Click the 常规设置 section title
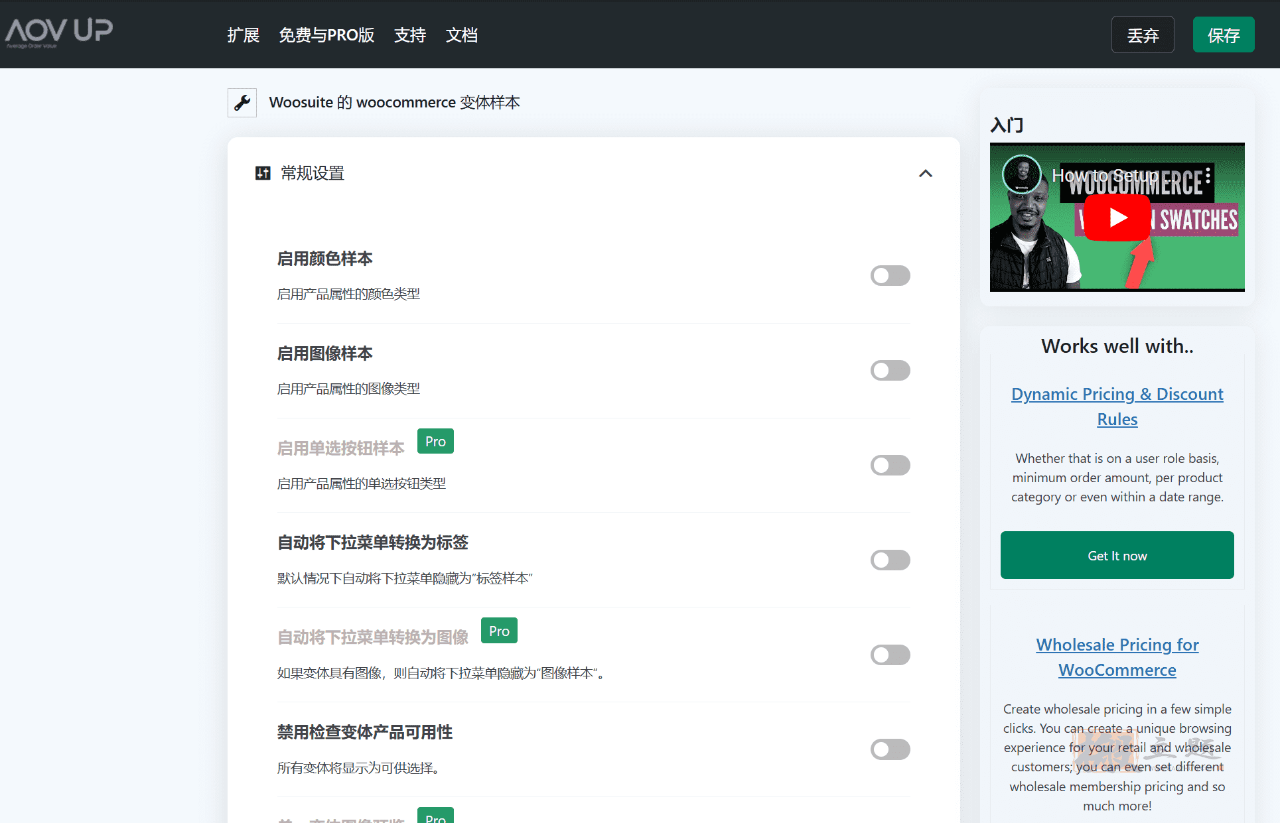This screenshot has height=823, width=1280. [313, 173]
